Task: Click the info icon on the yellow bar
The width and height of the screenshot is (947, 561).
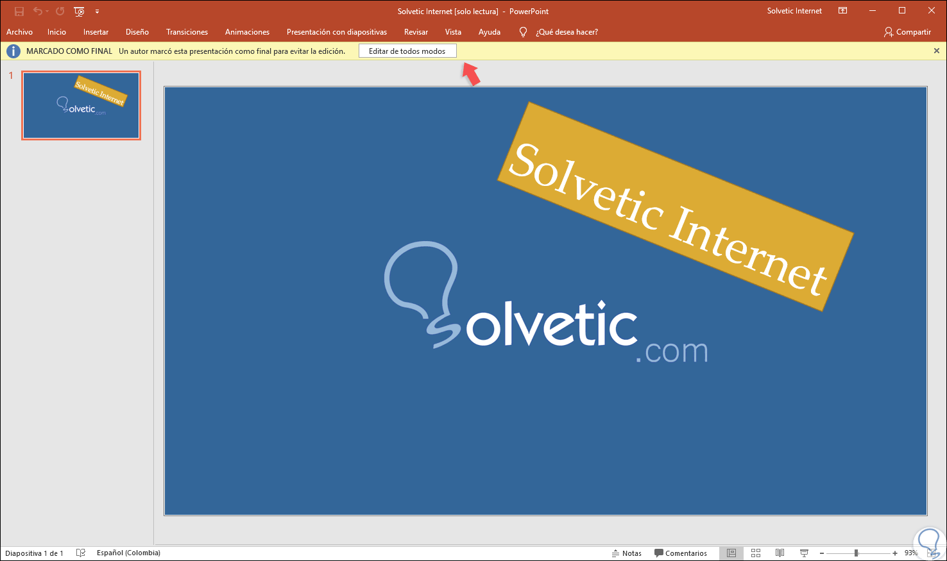Action: (x=13, y=51)
